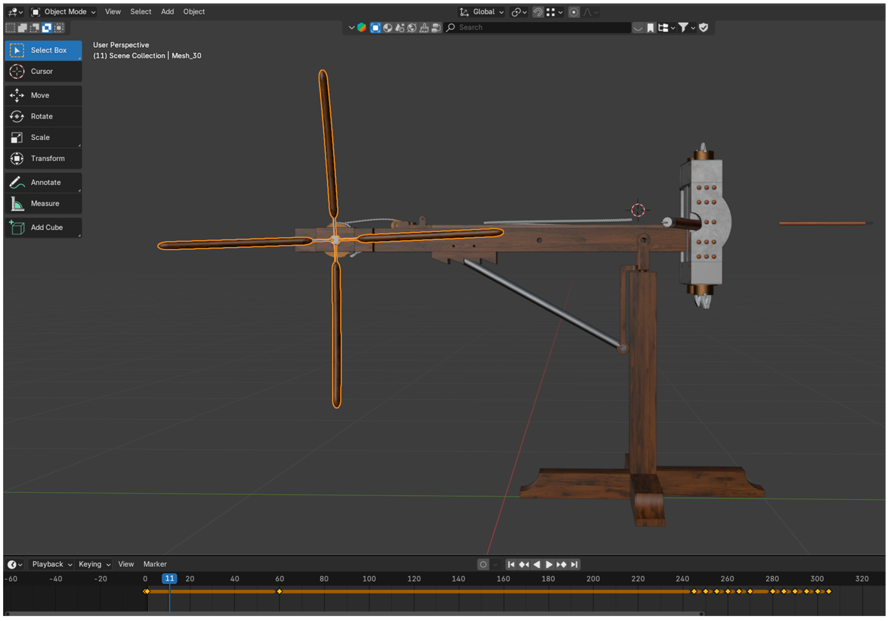Image resolution: width=888 pixels, height=621 pixels.
Task: Jump to the last frame
Action: point(575,565)
